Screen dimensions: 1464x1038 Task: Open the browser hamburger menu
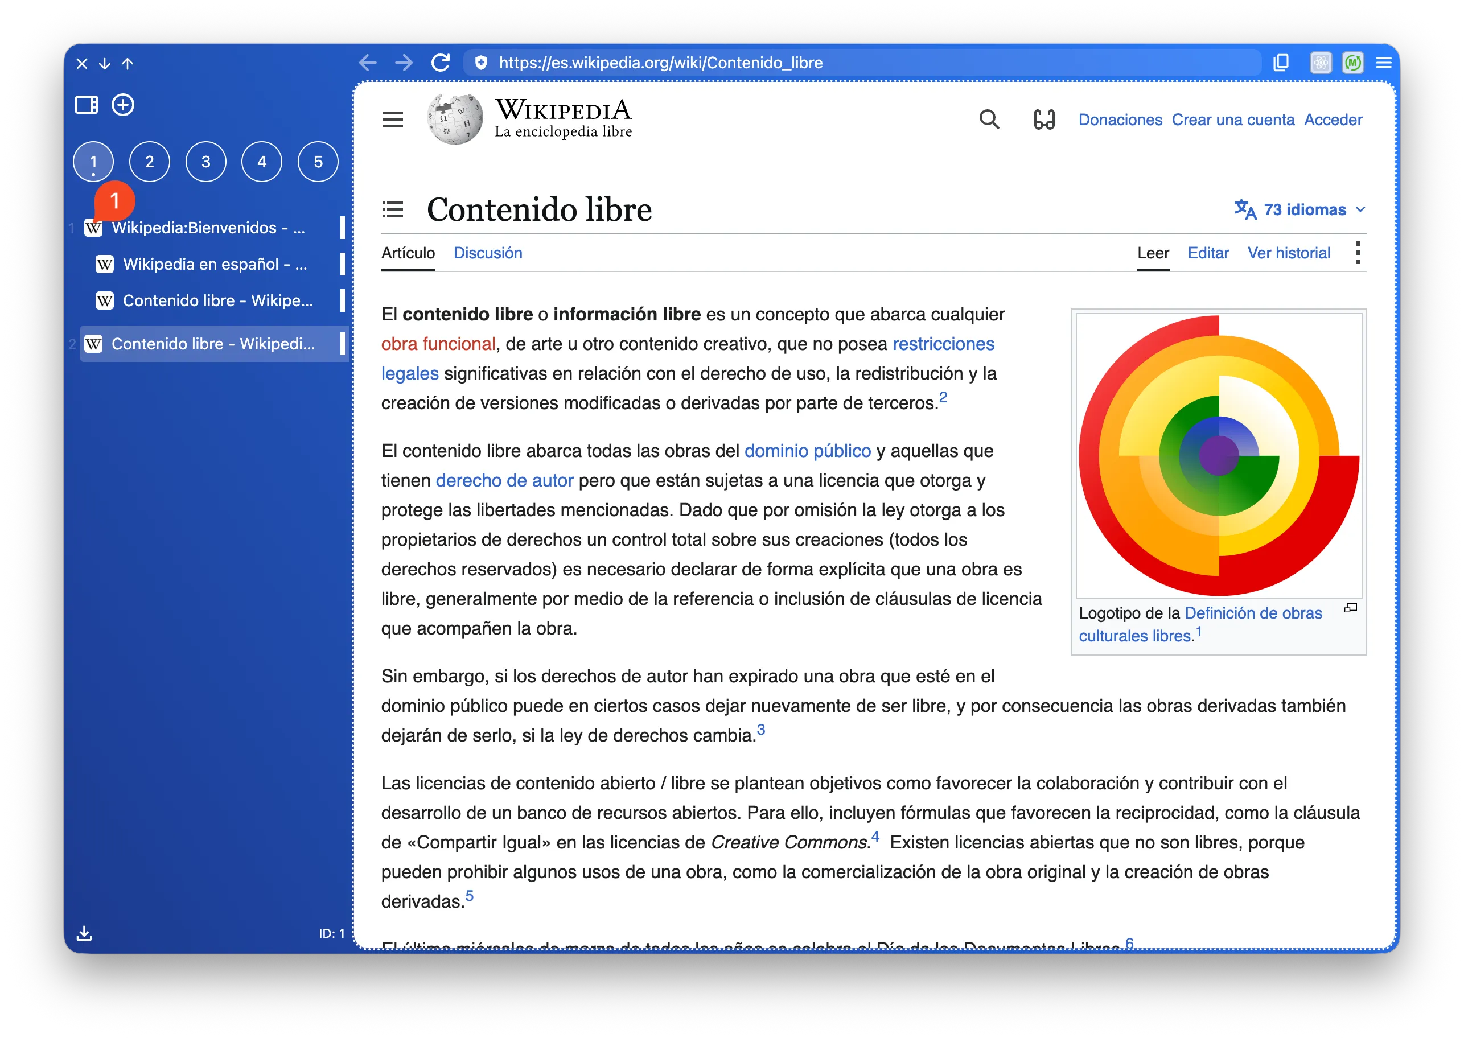click(x=1384, y=63)
